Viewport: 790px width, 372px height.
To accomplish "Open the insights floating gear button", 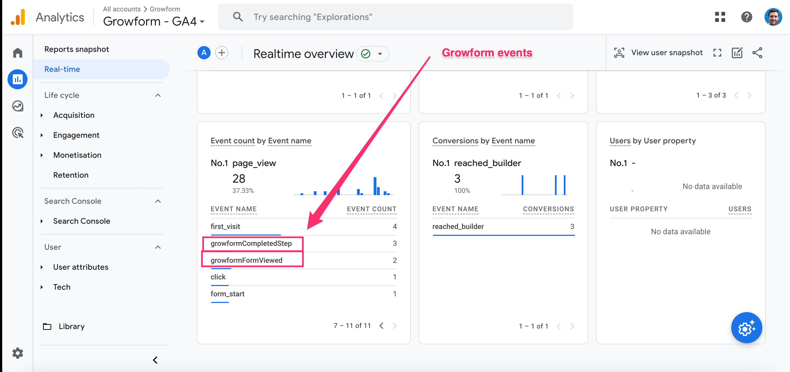I will pyautogui.click(x=746, y=328).
